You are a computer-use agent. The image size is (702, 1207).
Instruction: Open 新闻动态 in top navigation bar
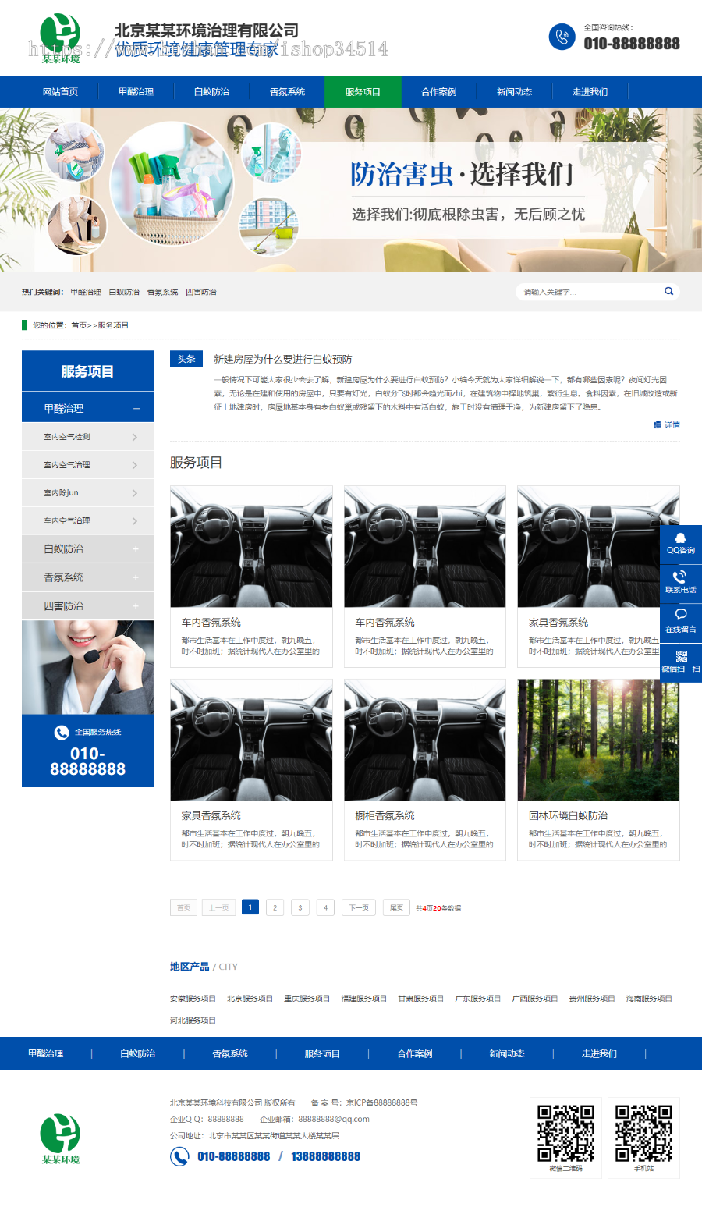click(514, 91)
